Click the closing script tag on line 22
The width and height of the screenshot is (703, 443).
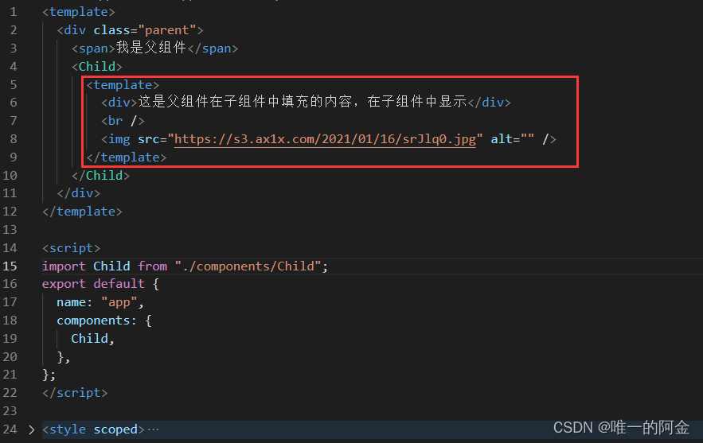[x=75, y=393]
